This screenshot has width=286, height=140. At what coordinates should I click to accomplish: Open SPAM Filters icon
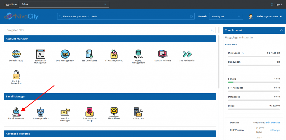coord(114,112)
